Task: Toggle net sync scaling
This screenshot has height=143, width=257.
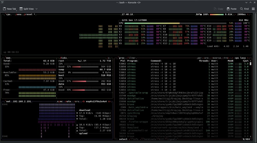Action: coord(60,101)
